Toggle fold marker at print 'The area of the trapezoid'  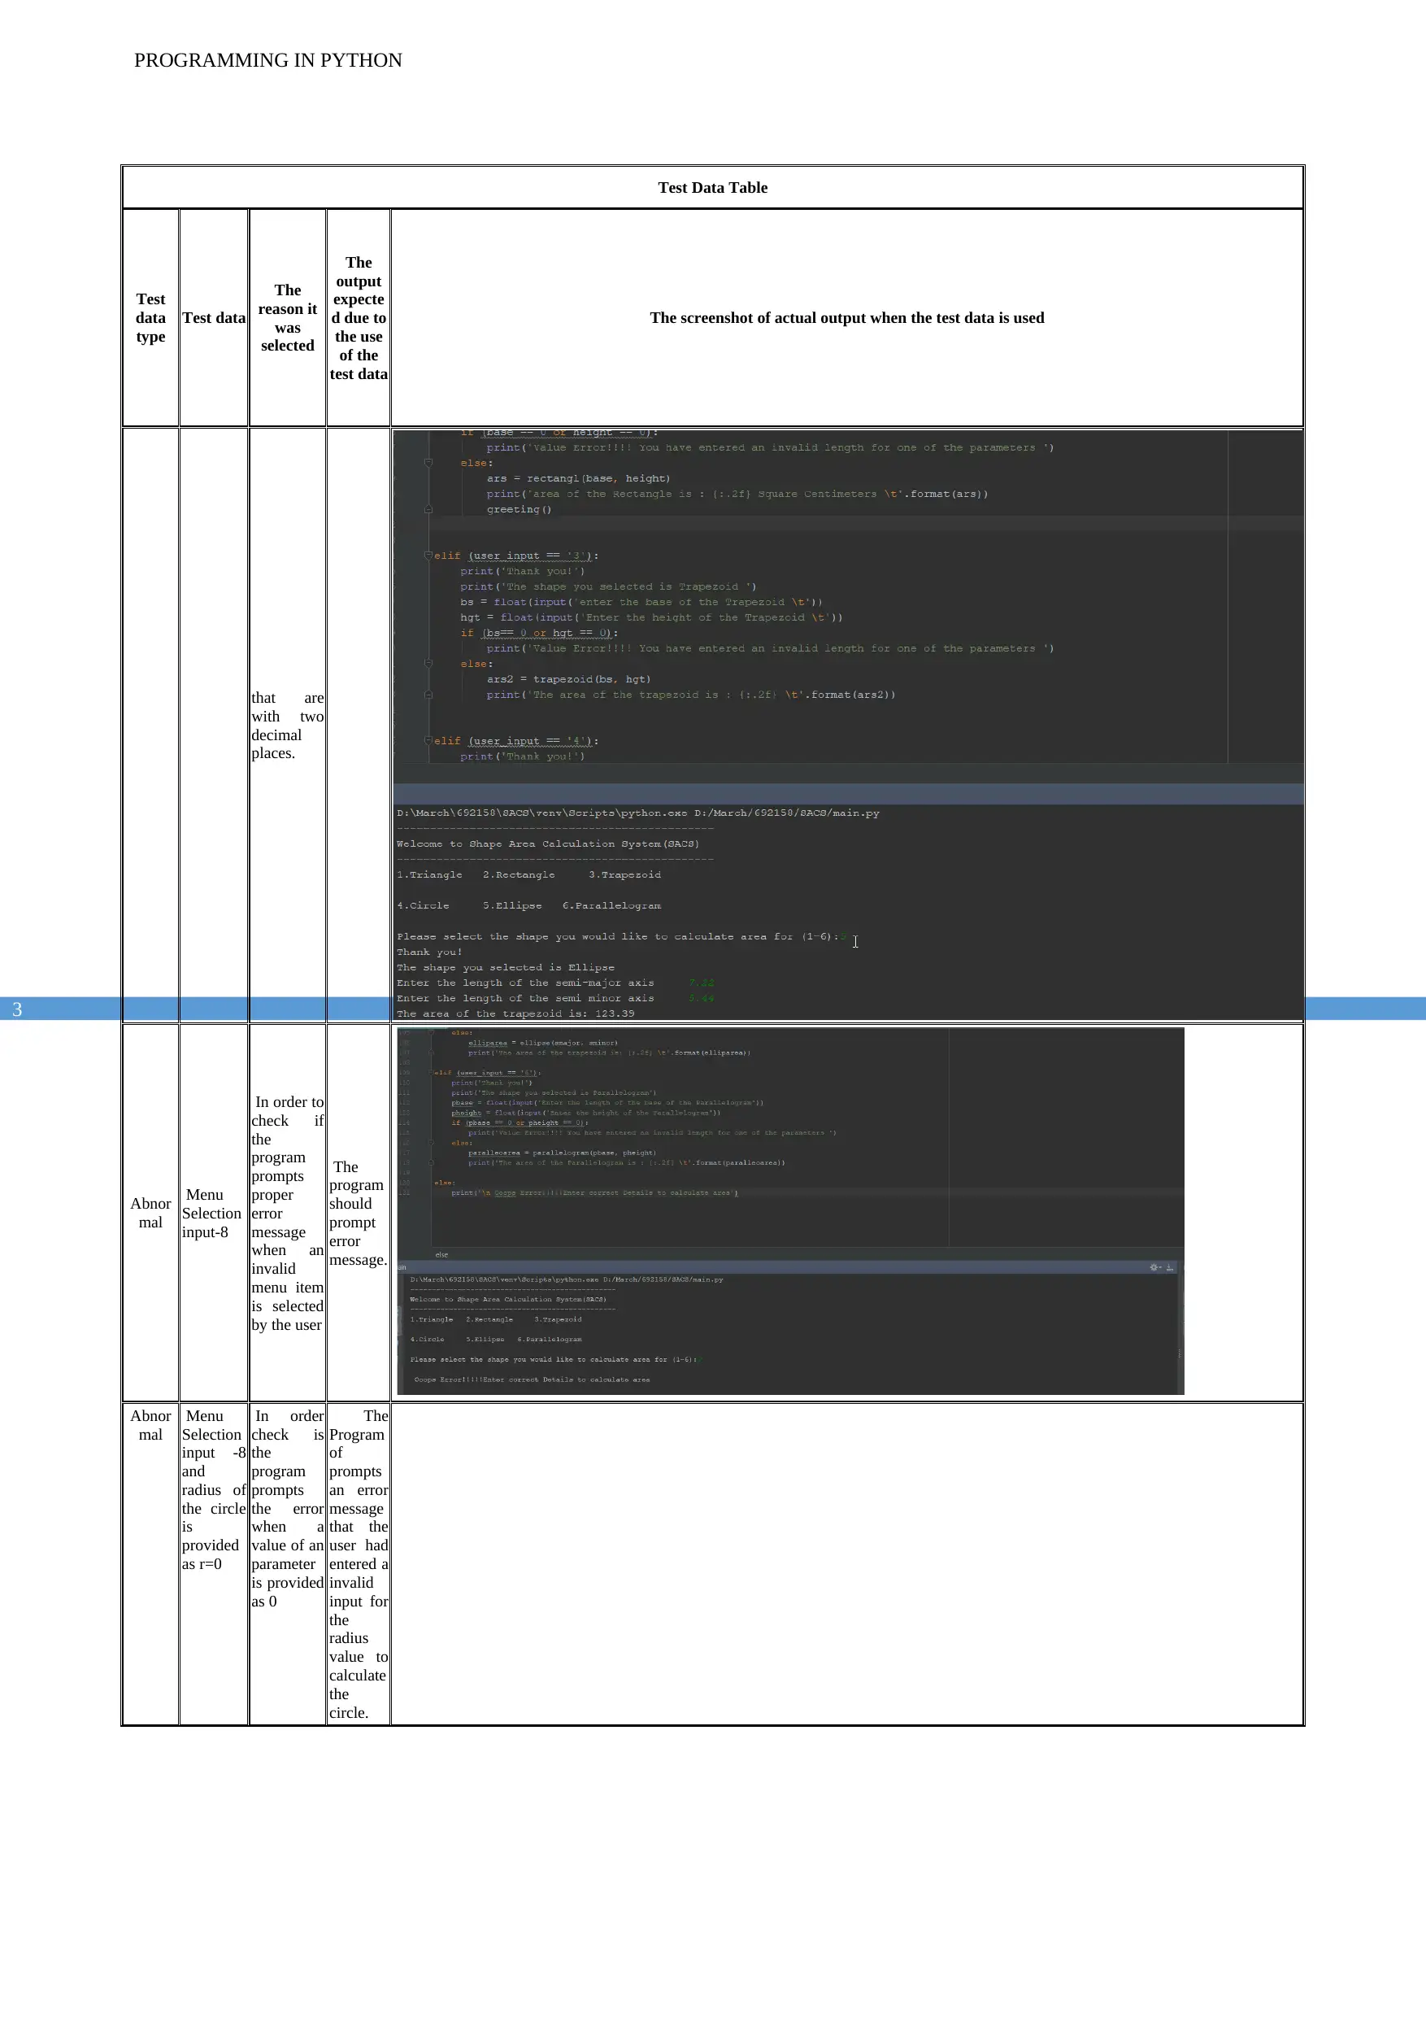(428, 695)
